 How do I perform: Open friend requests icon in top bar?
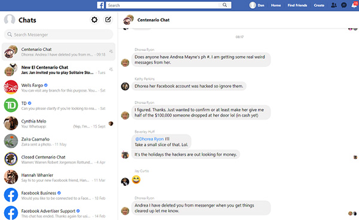point(334,5)
